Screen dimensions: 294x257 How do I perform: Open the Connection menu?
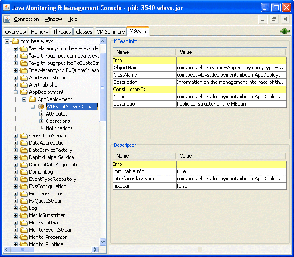coord(26,19)
